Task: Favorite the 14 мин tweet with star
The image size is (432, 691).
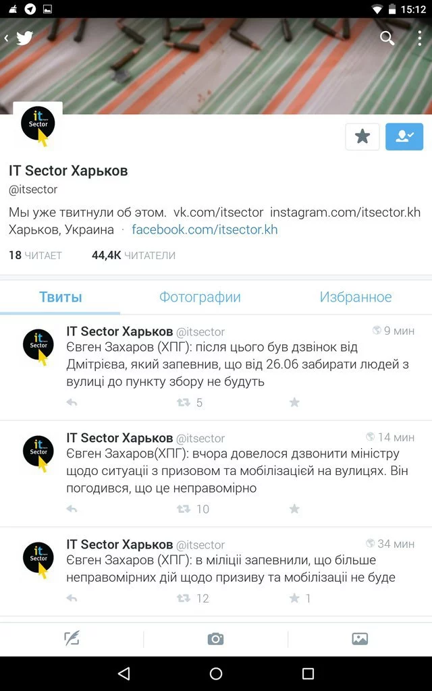Action: coord(294,509)
